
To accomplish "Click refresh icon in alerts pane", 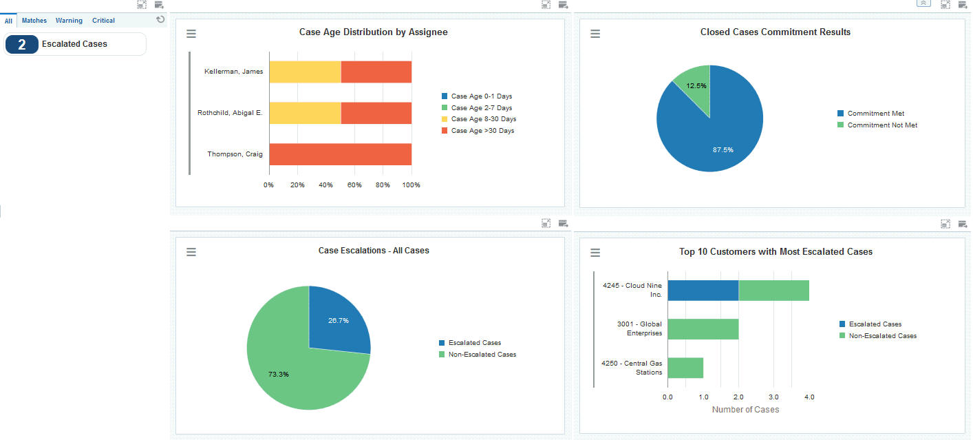I will click(x=160, y=20).
